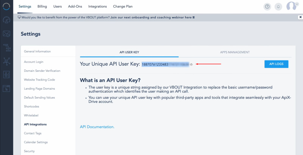Image resolution: width=303 pixels, height=155 pixels.
Task: Click the copy icon beside API key
Action: (x=191, y=65)
